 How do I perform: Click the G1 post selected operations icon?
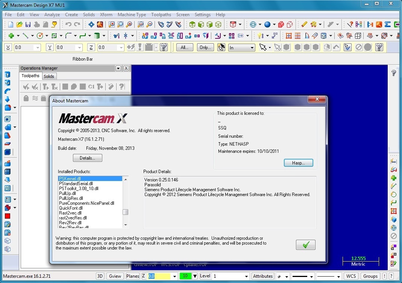[x=91, y=87]
